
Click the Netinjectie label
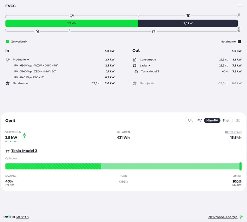pos(147,83)
